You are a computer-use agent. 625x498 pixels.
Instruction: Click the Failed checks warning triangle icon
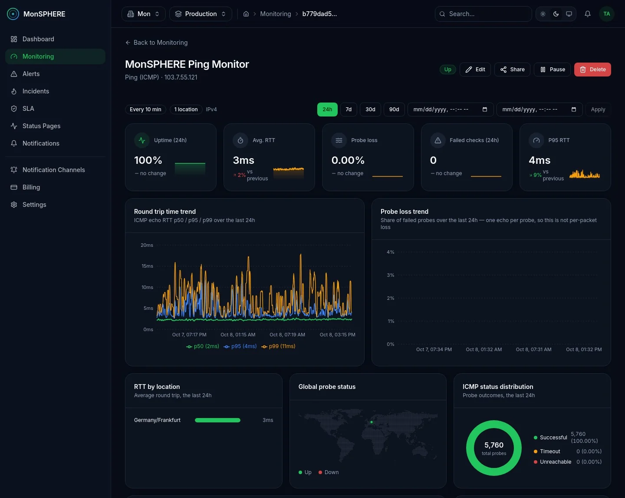pos(437,140)
